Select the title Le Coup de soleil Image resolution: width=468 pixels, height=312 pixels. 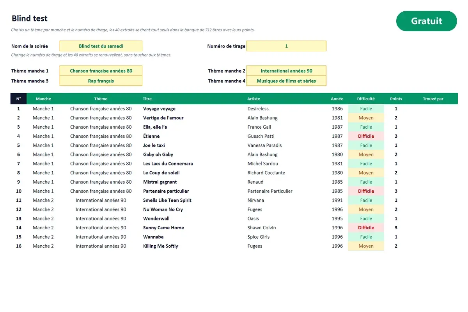click(x=161, y=173)
